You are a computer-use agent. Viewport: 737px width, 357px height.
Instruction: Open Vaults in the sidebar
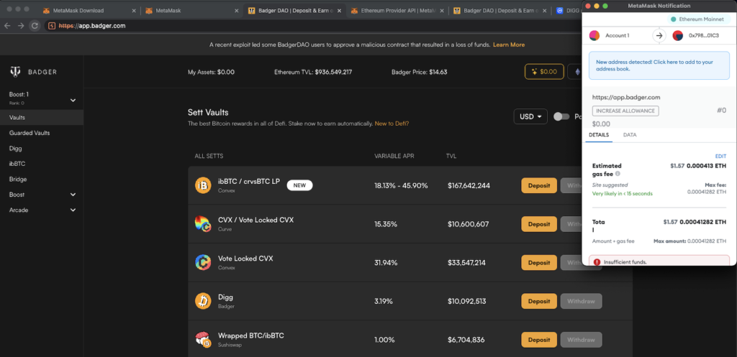coord(42,117)
